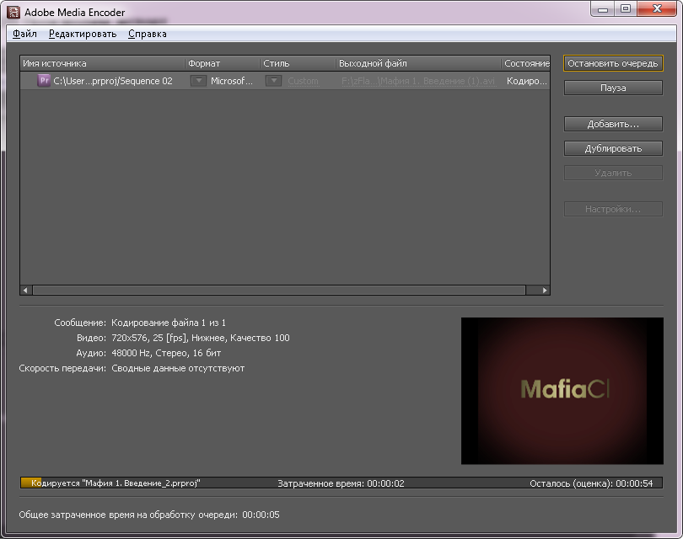The image size is (683, 539).
Task: Click the MafiaCl video preview thumbnail
Action: tap(562, 391)
